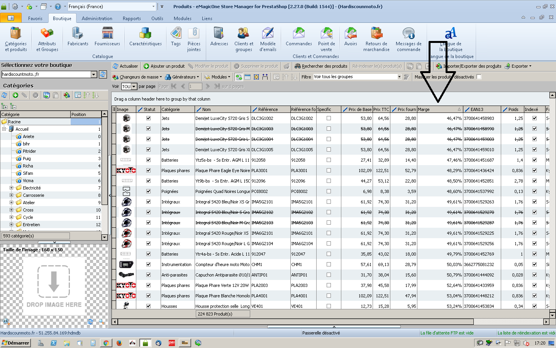This screenshot has height=348, width=556.
Task: Switch to the Administration tab
Action: 97,18
